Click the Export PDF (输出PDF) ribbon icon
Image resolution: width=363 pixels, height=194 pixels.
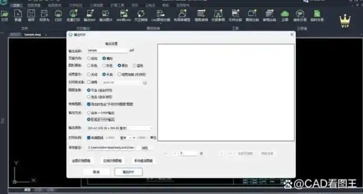pos(90,14)
